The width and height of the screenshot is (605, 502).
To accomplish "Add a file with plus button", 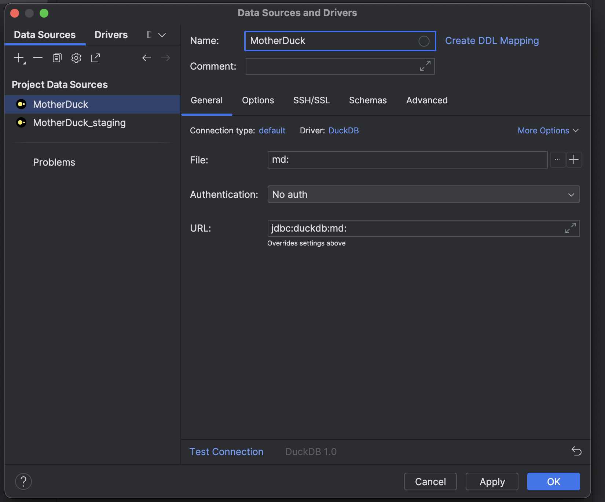I will 574,160.
